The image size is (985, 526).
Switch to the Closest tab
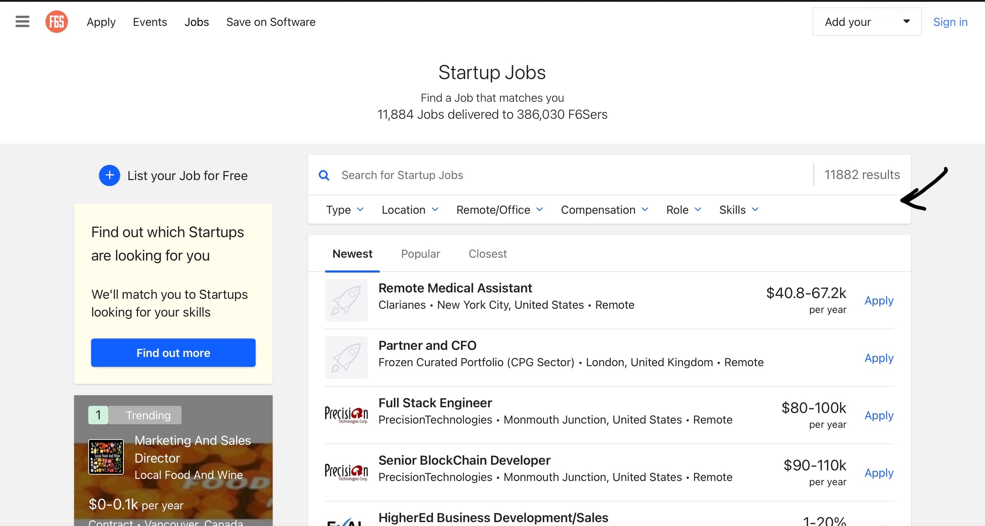pos(487,254)
